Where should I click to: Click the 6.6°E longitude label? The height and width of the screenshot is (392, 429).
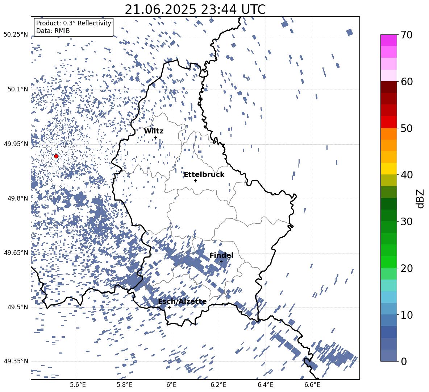coord(312,385)
